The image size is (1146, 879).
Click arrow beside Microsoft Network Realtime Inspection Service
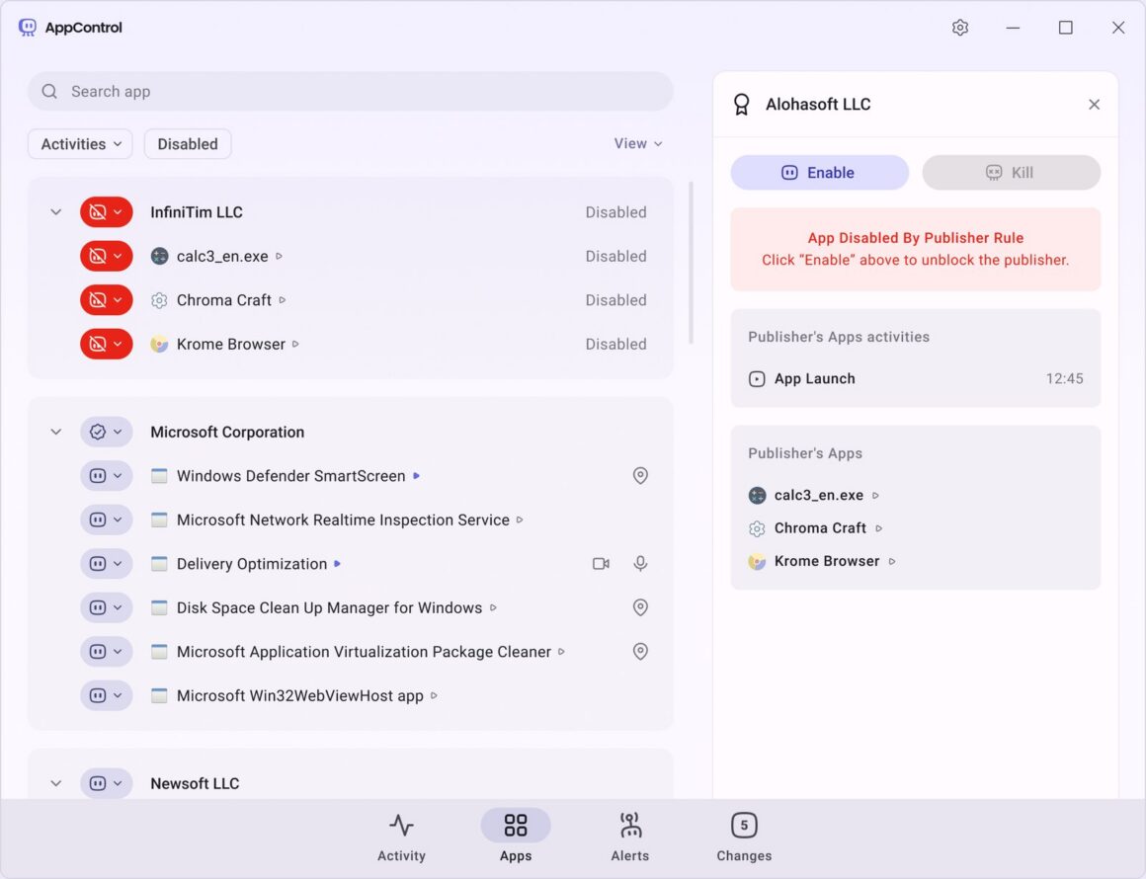pos(521,519)
